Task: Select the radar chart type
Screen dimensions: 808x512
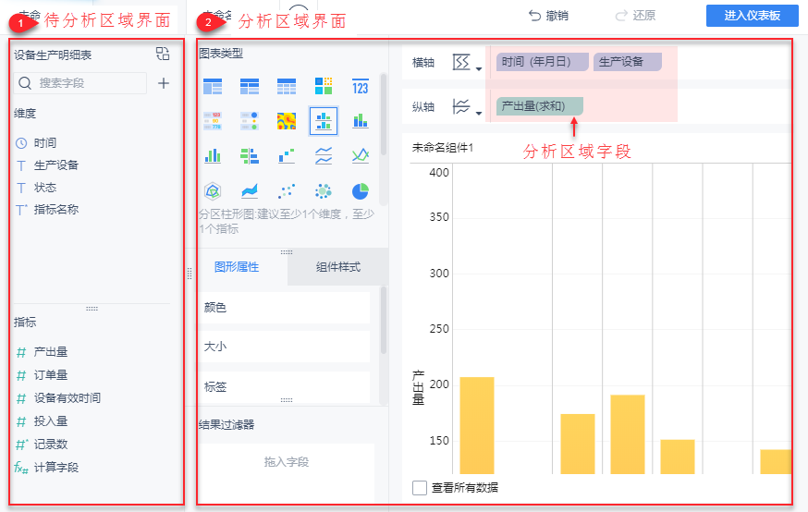Action: point(213,191)
